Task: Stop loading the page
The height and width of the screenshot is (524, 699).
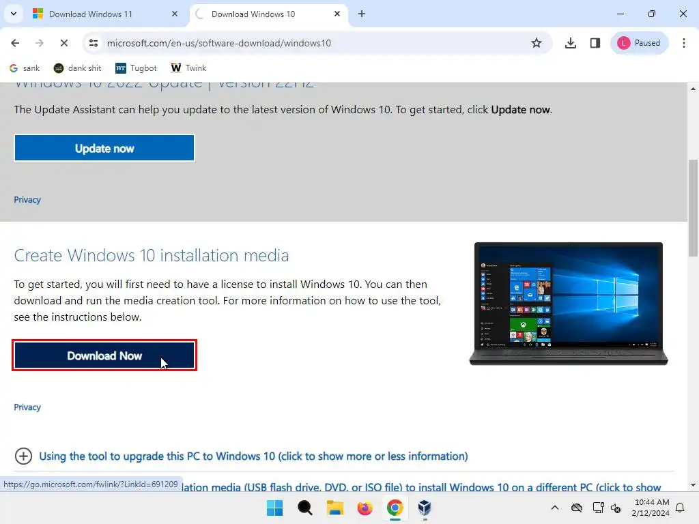Action: coord(64,43)
